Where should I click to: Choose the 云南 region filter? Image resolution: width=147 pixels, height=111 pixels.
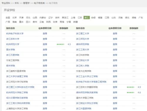point(41,22)
